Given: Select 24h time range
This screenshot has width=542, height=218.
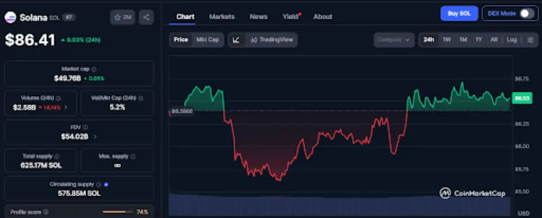Looking at the screenshot, I should [x=428, y=40].
